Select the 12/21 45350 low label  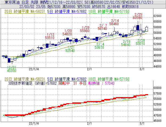click(12, 69)
